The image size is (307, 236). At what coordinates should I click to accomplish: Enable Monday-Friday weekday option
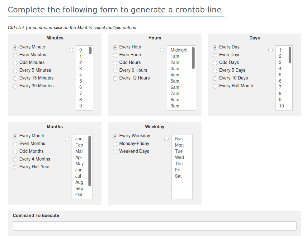click(x=115, y=143)
